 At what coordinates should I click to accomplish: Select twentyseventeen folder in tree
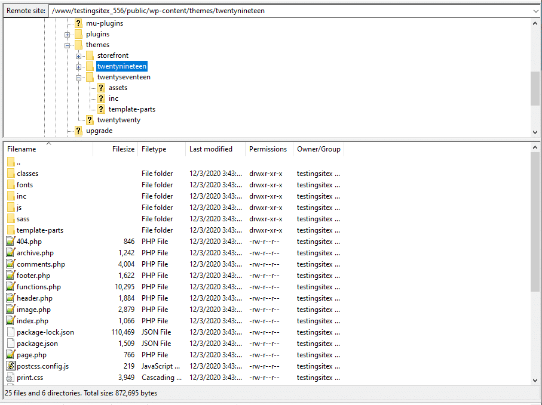click(x=124, y=77)
